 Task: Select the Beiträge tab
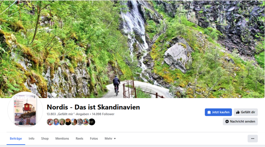tap(16, 139)
